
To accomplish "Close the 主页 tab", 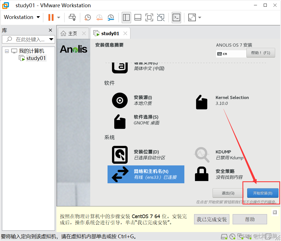I will 84,33.
